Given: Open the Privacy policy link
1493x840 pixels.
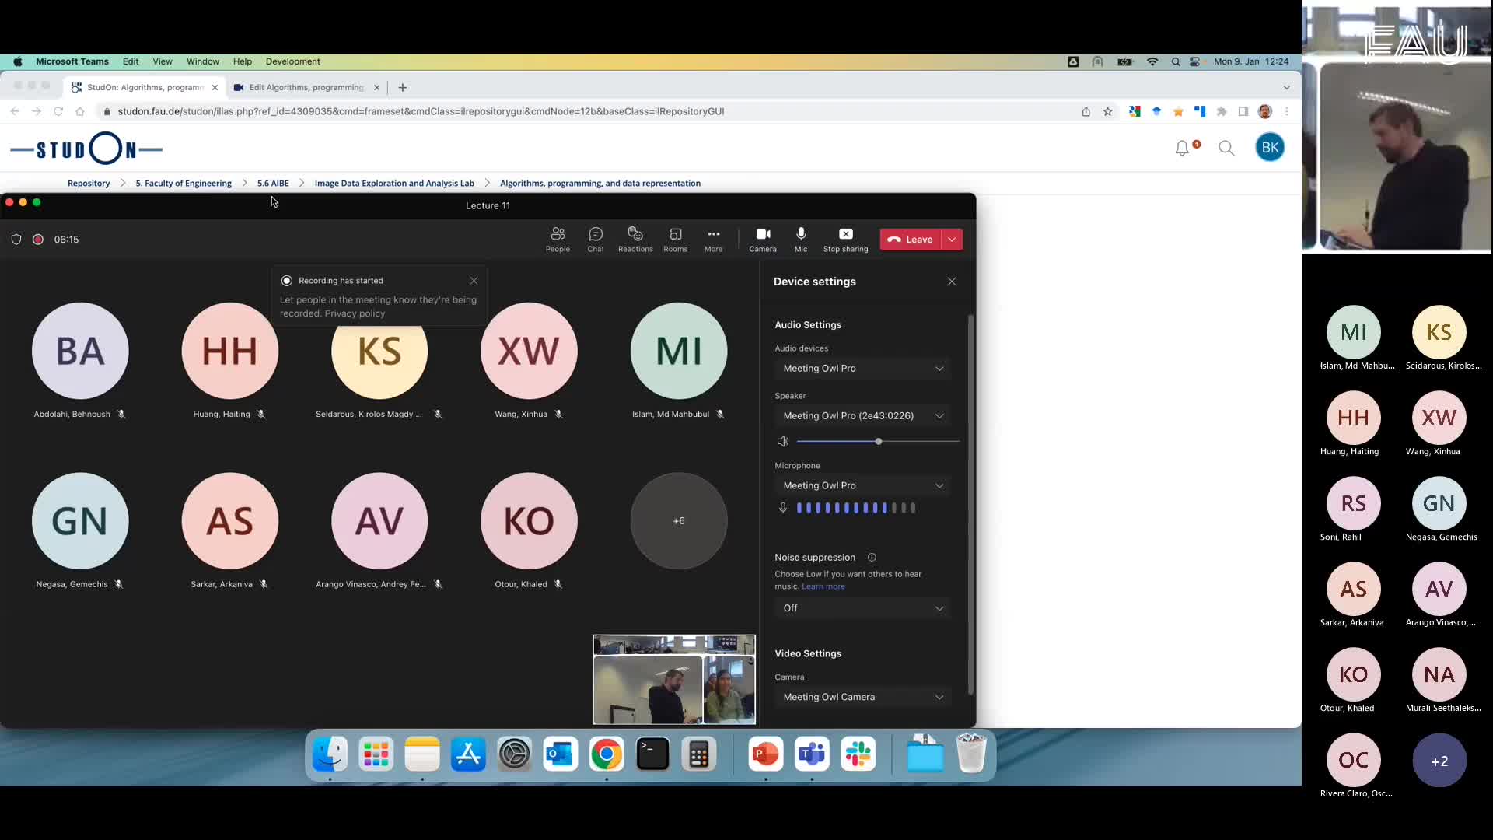Looking at the screenshot, I should [354, 313].
